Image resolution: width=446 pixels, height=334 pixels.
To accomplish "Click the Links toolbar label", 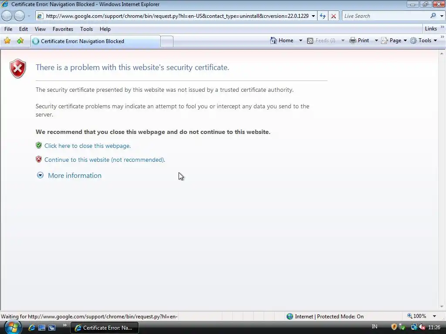I will [431, 29].
